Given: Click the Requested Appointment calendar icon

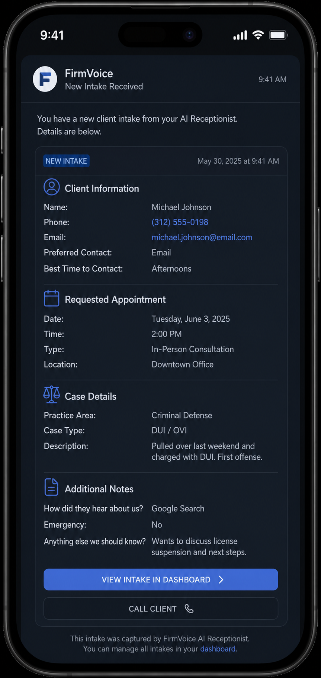Looking at the screenshot, I should pos(52,298).
